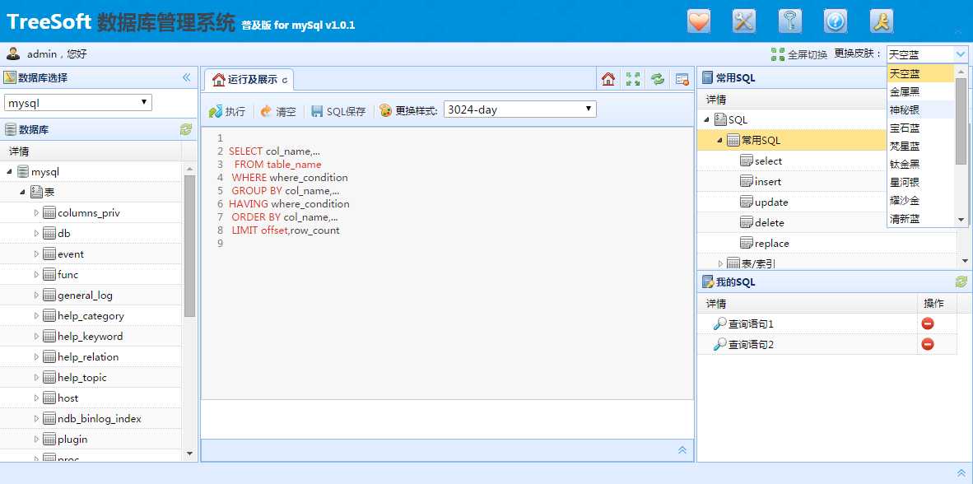Collapse the 表 tables node
The height and width of the screenshot is (484, 973).
click(x=22, y=193)
